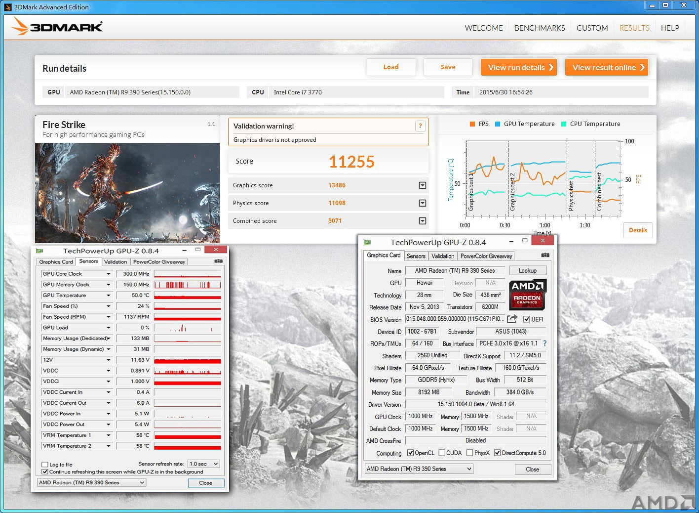The height and width of the screenshot is (513, 699).
Task: Click the GPU Memory Clock sensor graph
Action: pyautogui.click(x=188, y=285)
